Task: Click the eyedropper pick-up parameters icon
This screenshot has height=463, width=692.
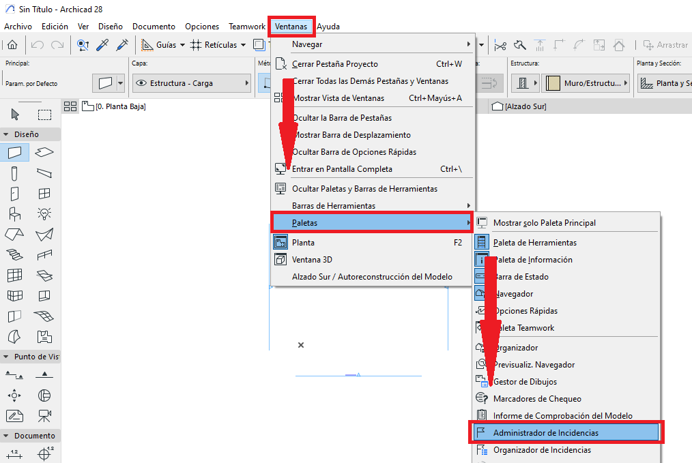Action: tap(103, 45)
